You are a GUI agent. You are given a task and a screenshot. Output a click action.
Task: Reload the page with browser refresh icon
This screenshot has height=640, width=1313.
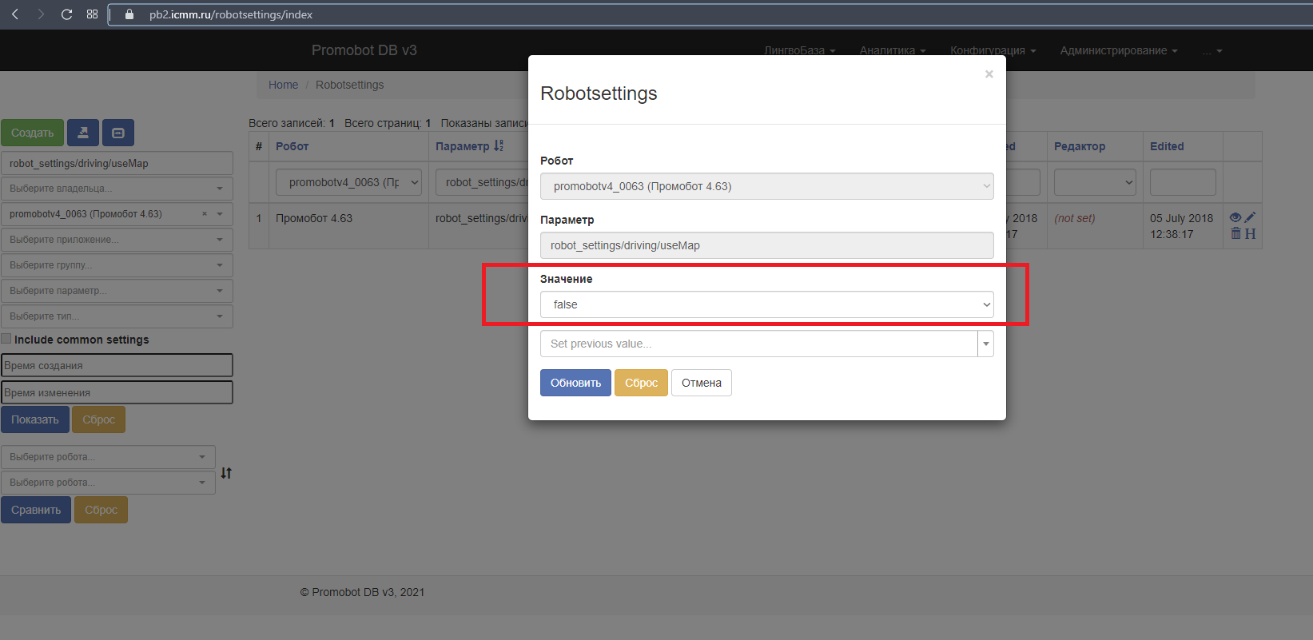coord(66,14)
